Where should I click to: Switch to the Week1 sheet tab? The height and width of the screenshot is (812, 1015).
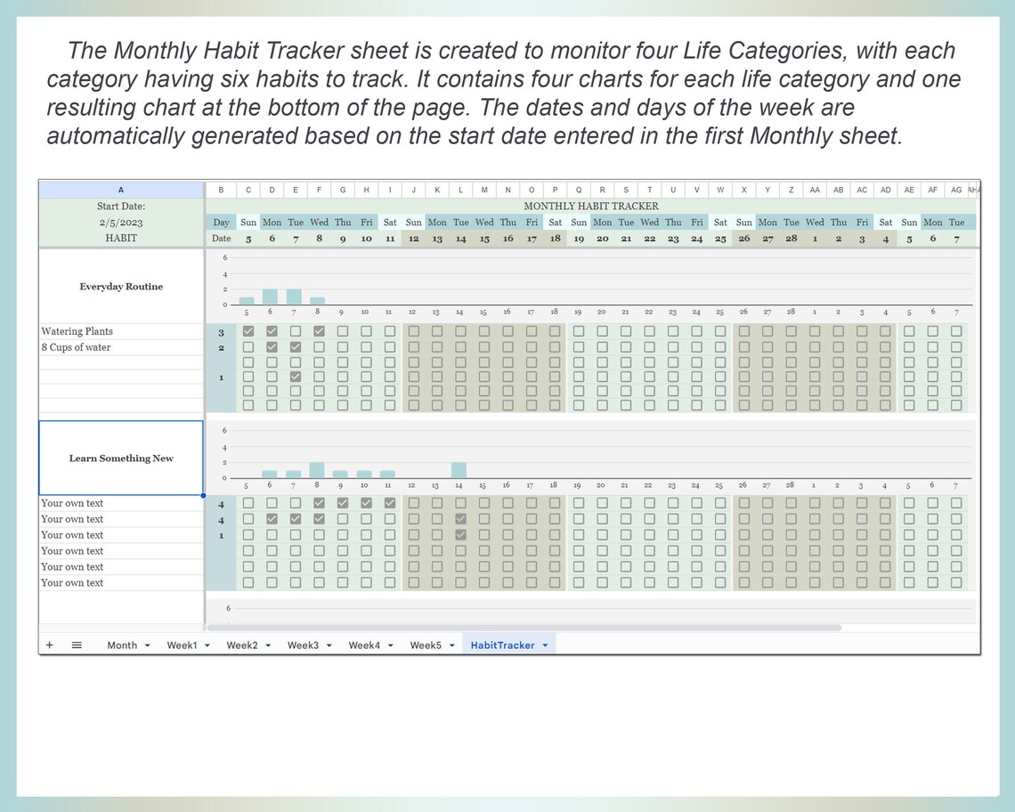tap(183, 645)
